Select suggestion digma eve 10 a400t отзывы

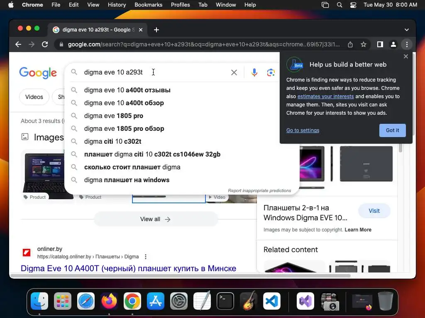click(182, 90)
